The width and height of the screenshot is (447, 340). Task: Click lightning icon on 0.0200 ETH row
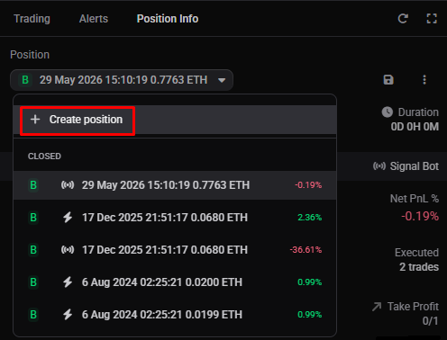point(68,282)
